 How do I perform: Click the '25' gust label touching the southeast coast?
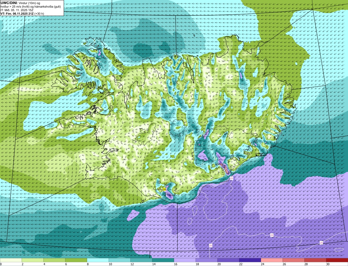(232, 178)
